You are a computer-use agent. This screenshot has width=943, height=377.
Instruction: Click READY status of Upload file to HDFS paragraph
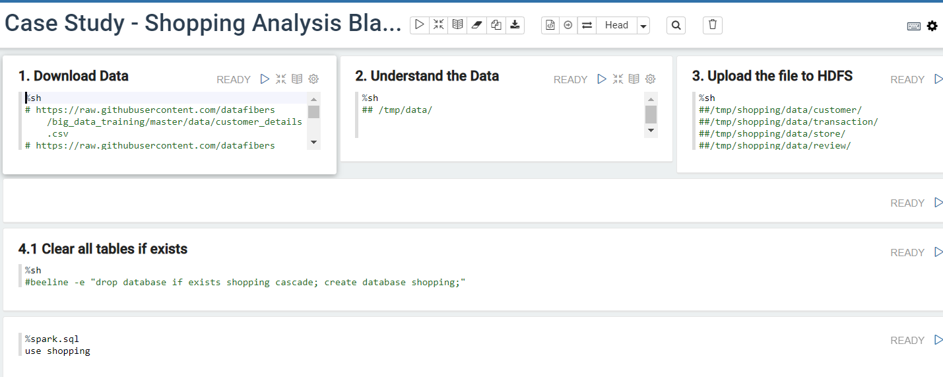pos(907,80)
